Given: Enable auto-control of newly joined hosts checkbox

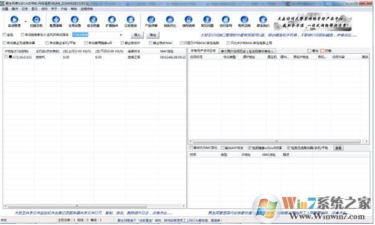Looking at the screenshot, I should click(x=22, y=35).
